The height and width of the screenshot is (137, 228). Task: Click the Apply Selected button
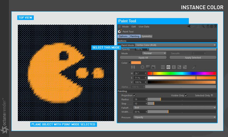193,58
